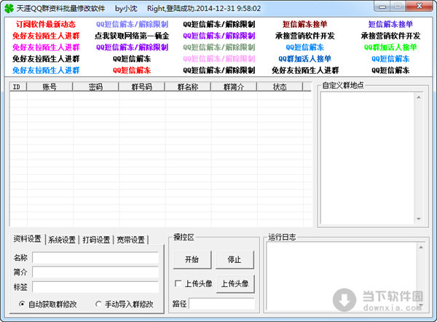The image size is (437, 322).
Task: Select the 自动获取群修改 radio button
Action: (22, 305)
